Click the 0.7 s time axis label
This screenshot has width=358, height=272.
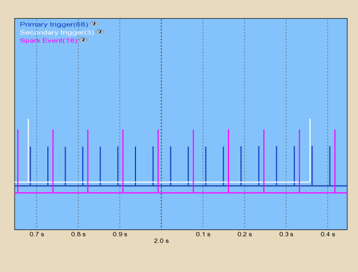point(37,234)
